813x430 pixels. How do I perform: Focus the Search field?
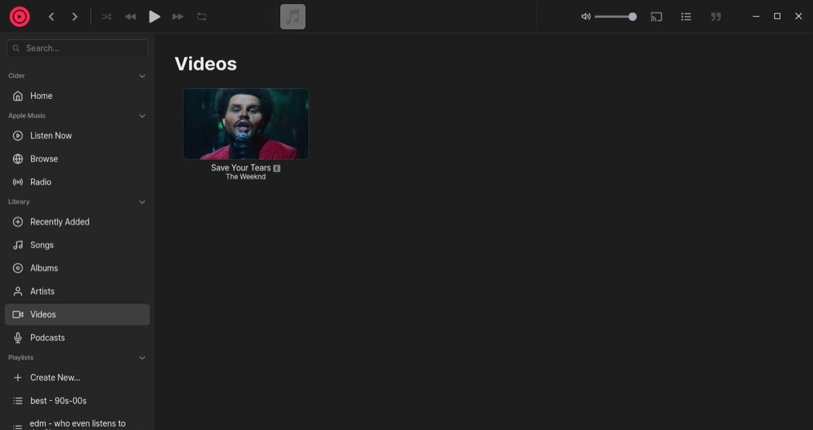tap(77, 48)
